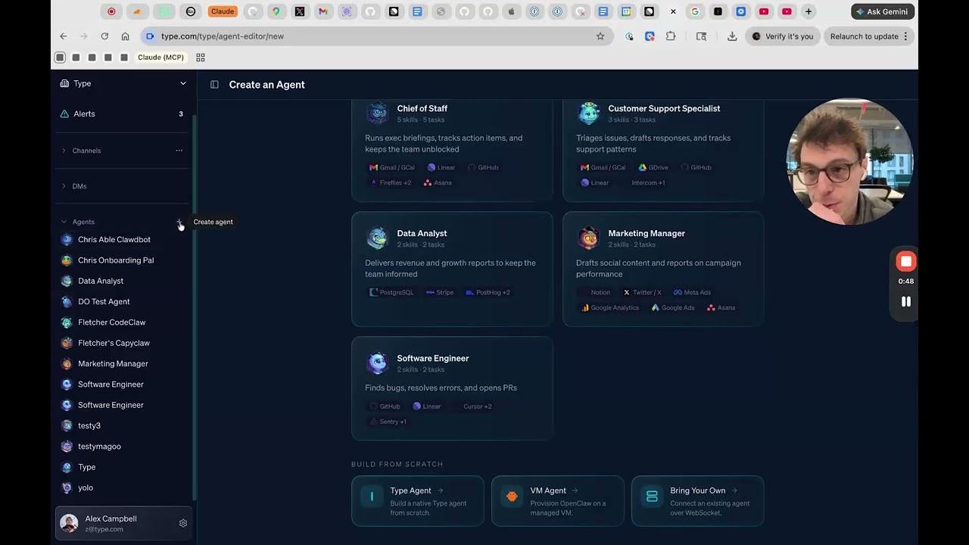The height and width of the screenshot is (545, 969).
Task: Click the Ask Gemini button
Action: point(883,11)
